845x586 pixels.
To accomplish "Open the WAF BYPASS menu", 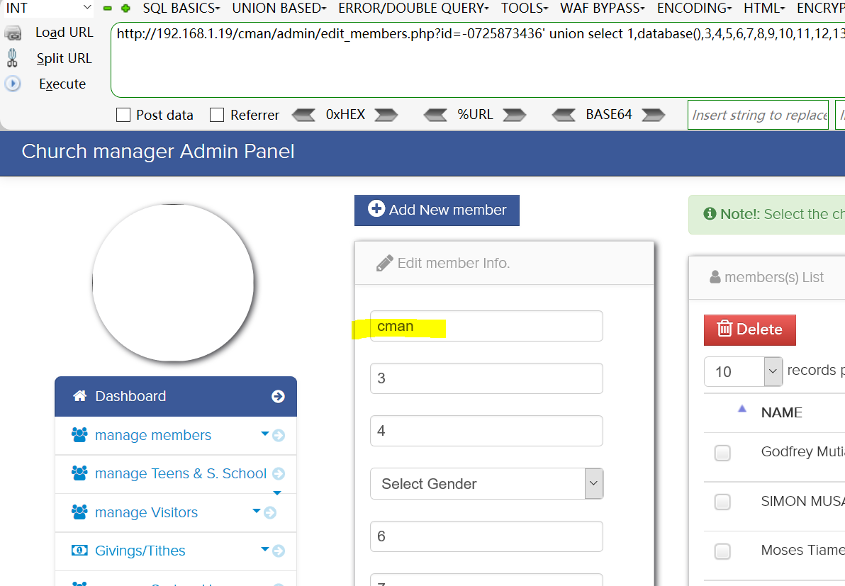I will pos(603,8).
